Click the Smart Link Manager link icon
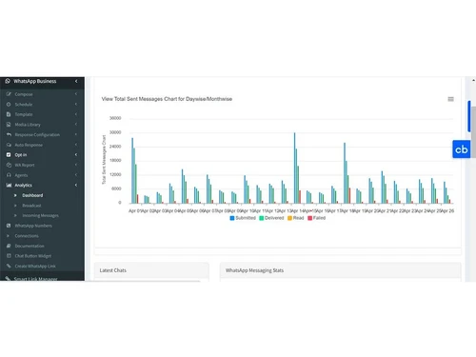 coord(8,279)
